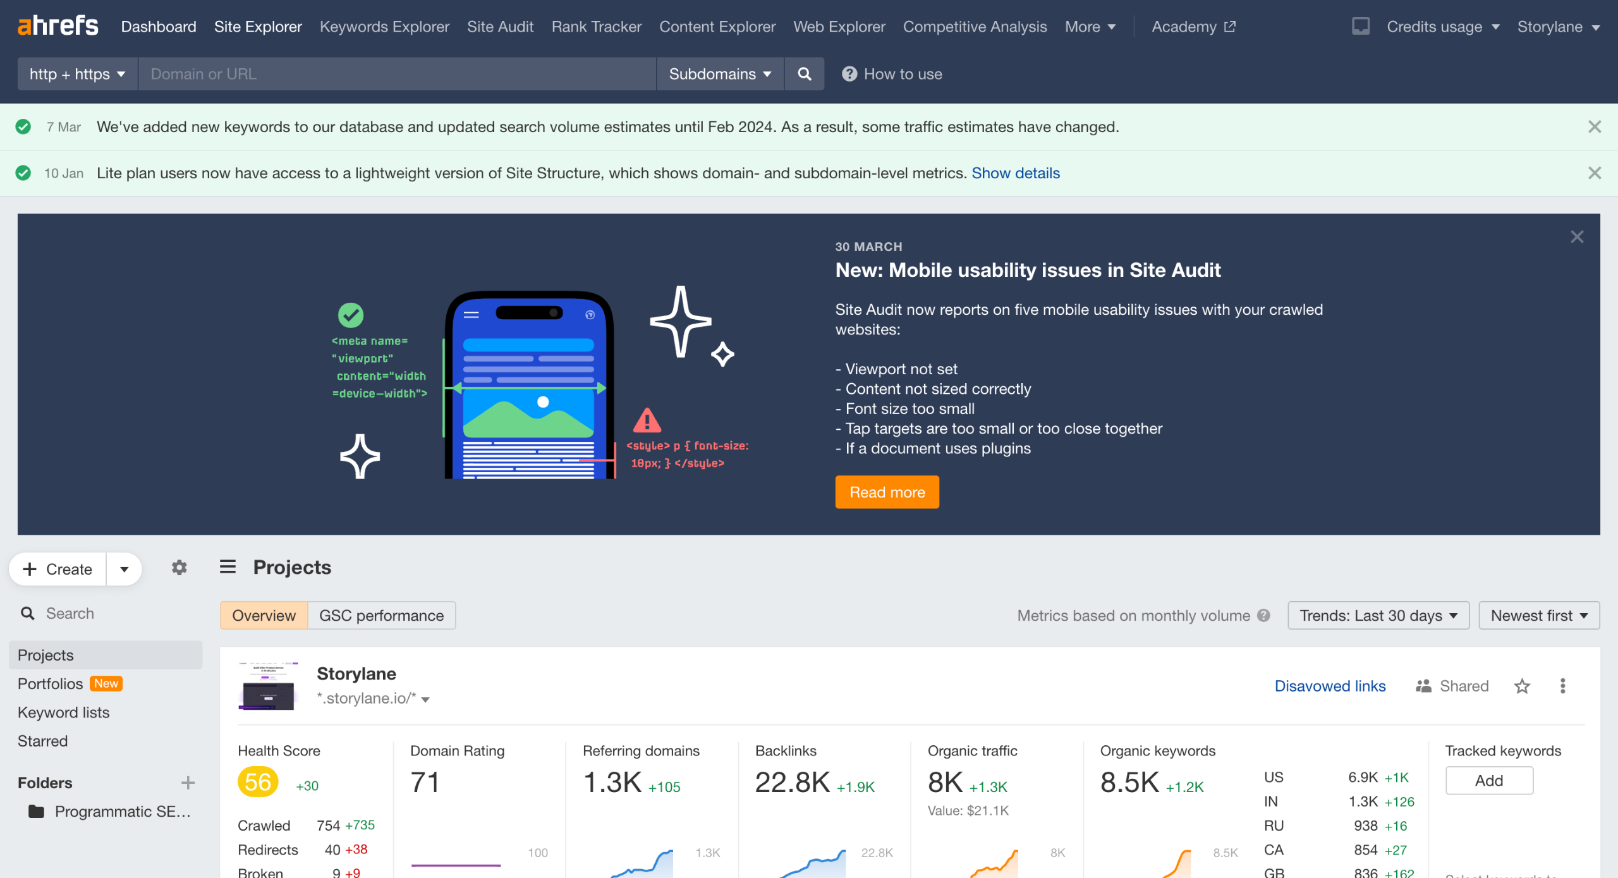Toggle the sidebar hamburger menu beside Projects
The image size is (1618, 878).
[228, 567]
